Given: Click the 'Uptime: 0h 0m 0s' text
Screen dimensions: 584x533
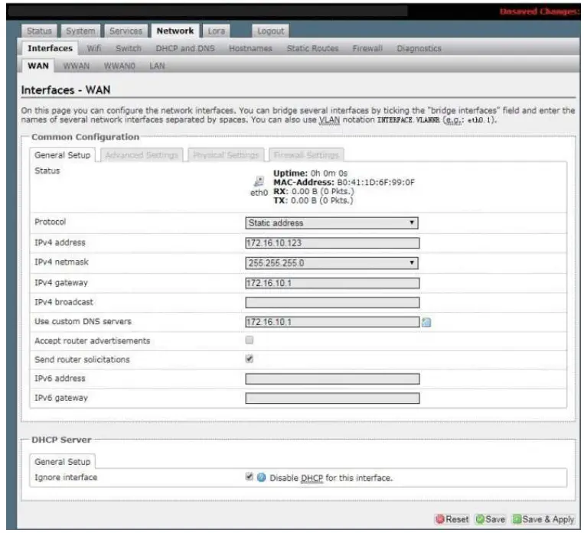Looking at the screenshot, I should click(x=310, y=174).
